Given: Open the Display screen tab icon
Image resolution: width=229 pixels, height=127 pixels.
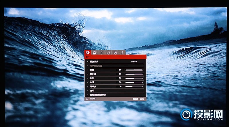Looking at the screenshot, I should pyautogui.click(x=95, y=53).
